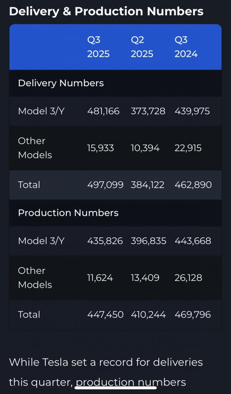The width and height of the screenshot is (231, 394).
Task: Tap the Q2 2025 column header
Action: coord(142,47)
